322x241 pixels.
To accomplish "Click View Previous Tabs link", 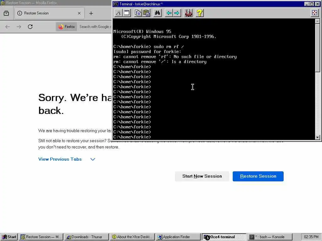I will [60, 159].
